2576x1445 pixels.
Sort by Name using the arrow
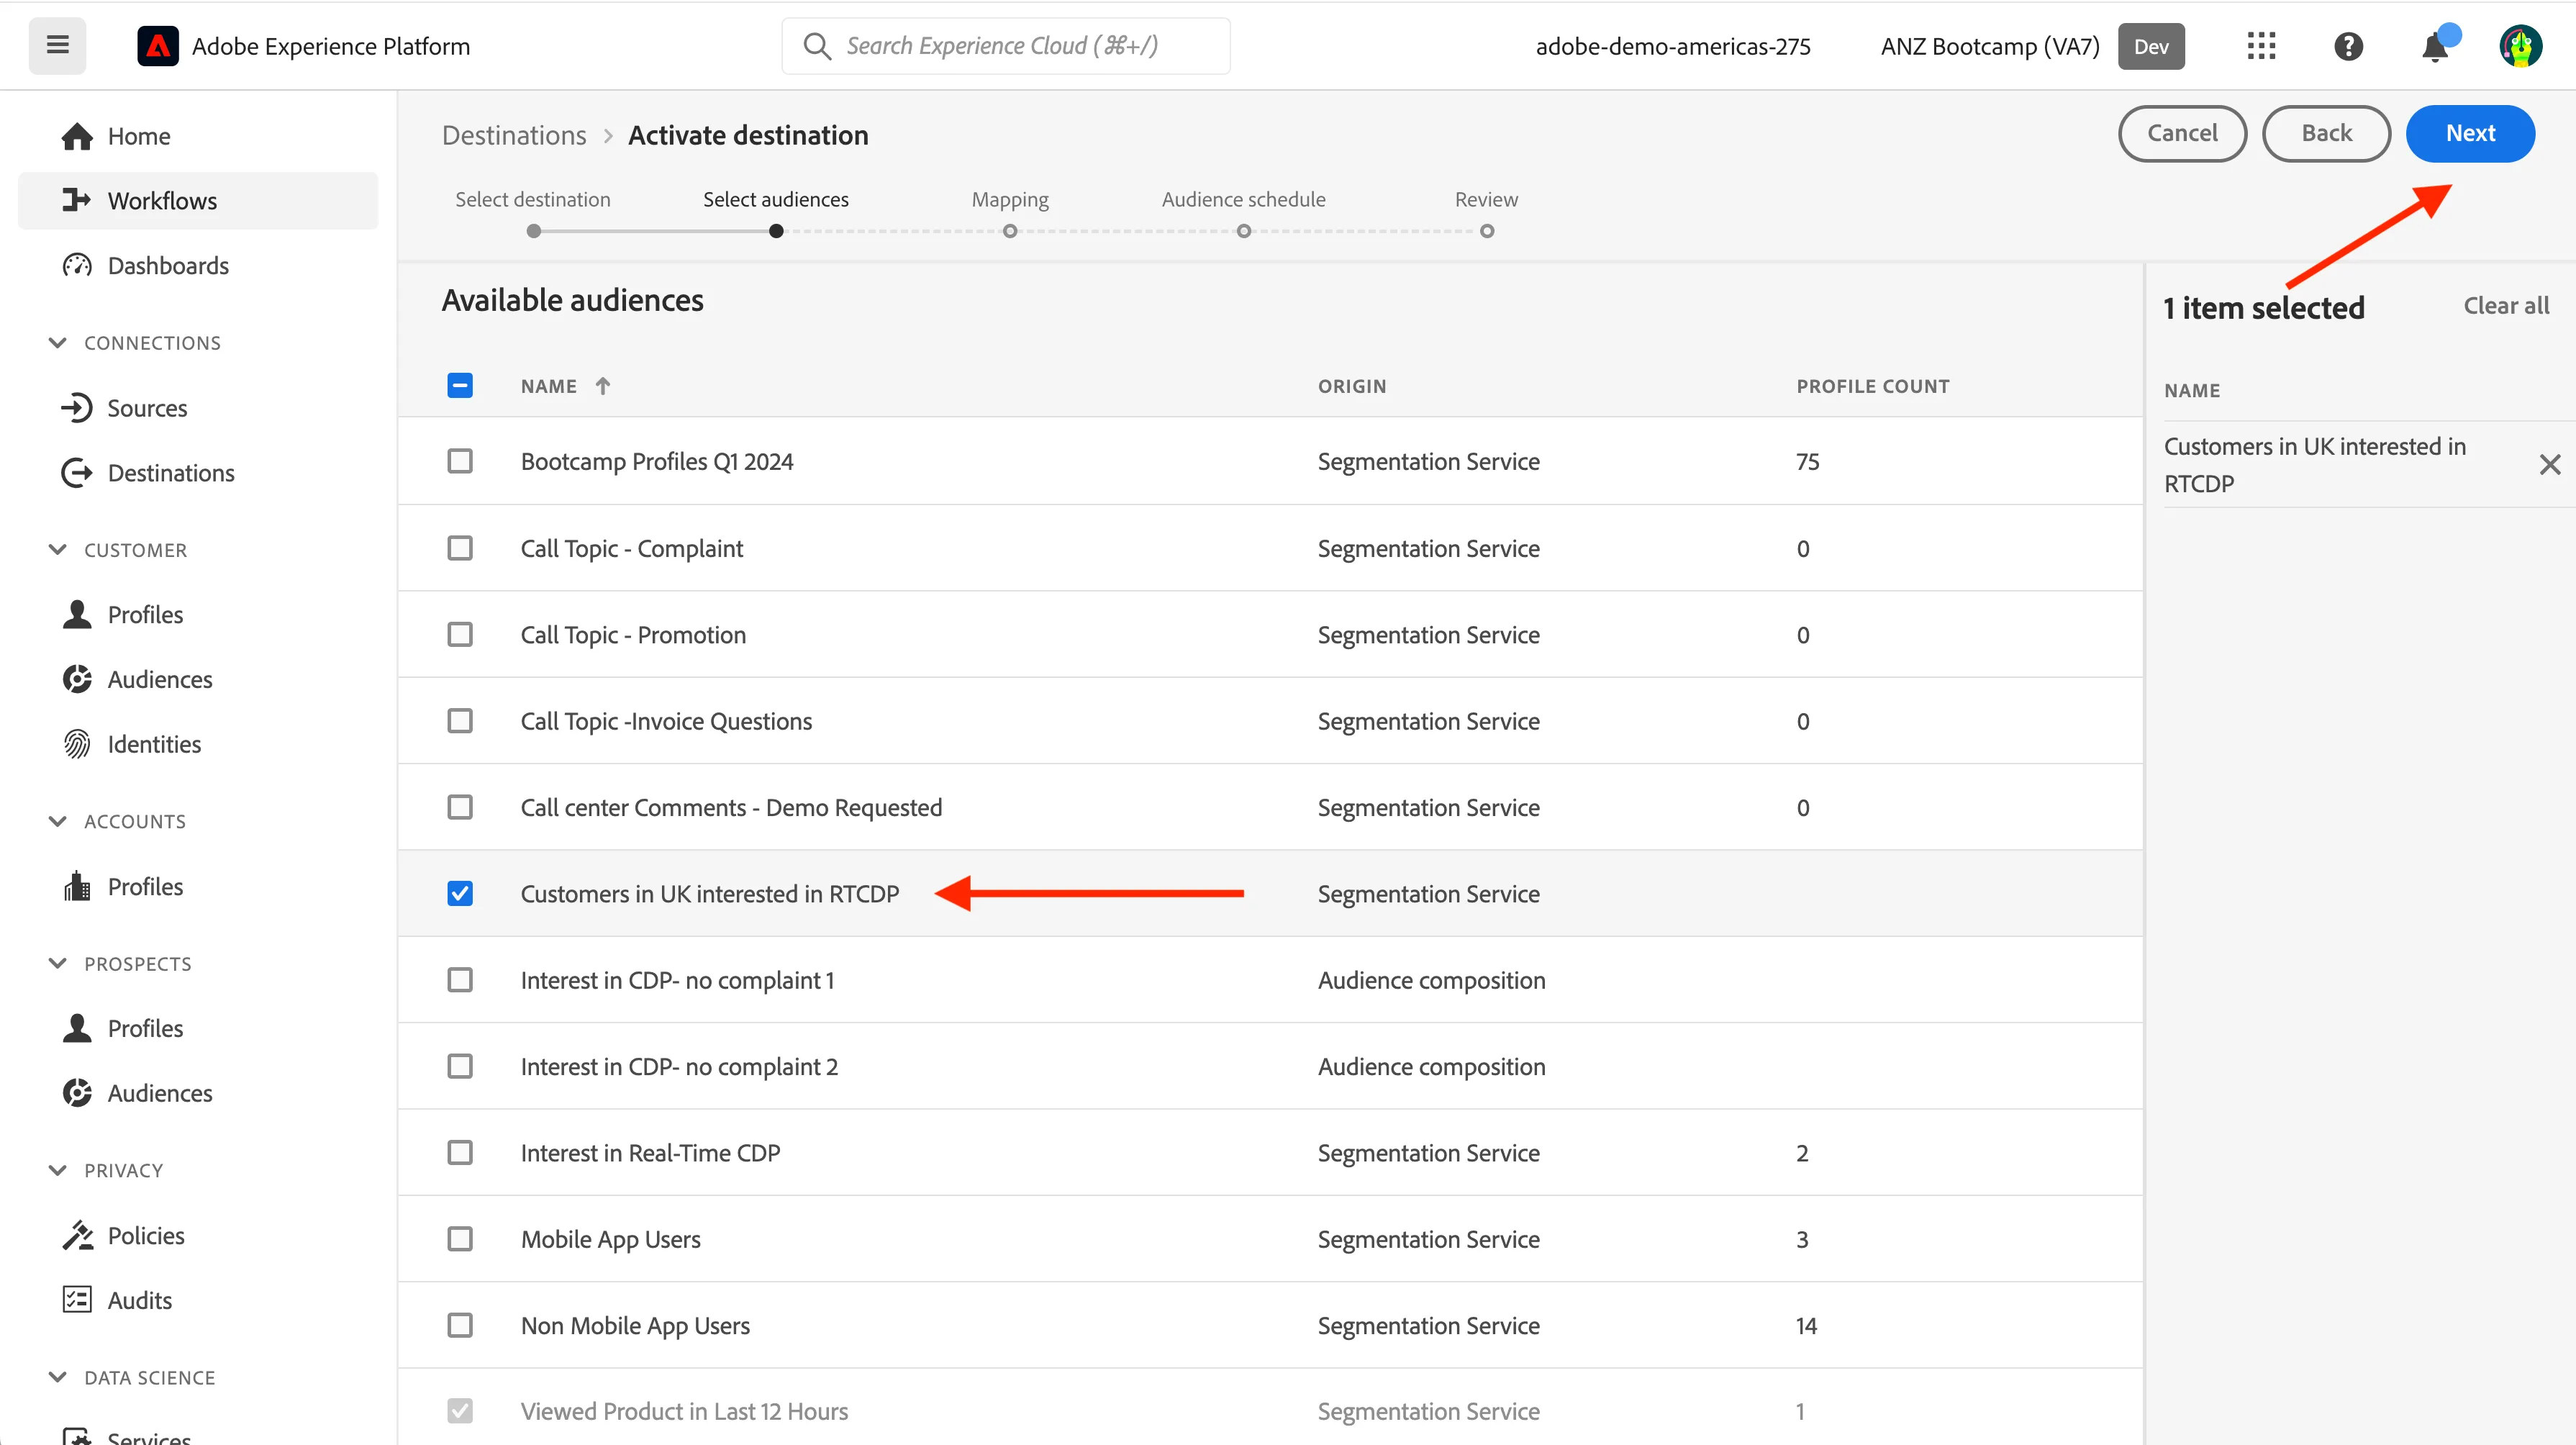tap(602, 386)
